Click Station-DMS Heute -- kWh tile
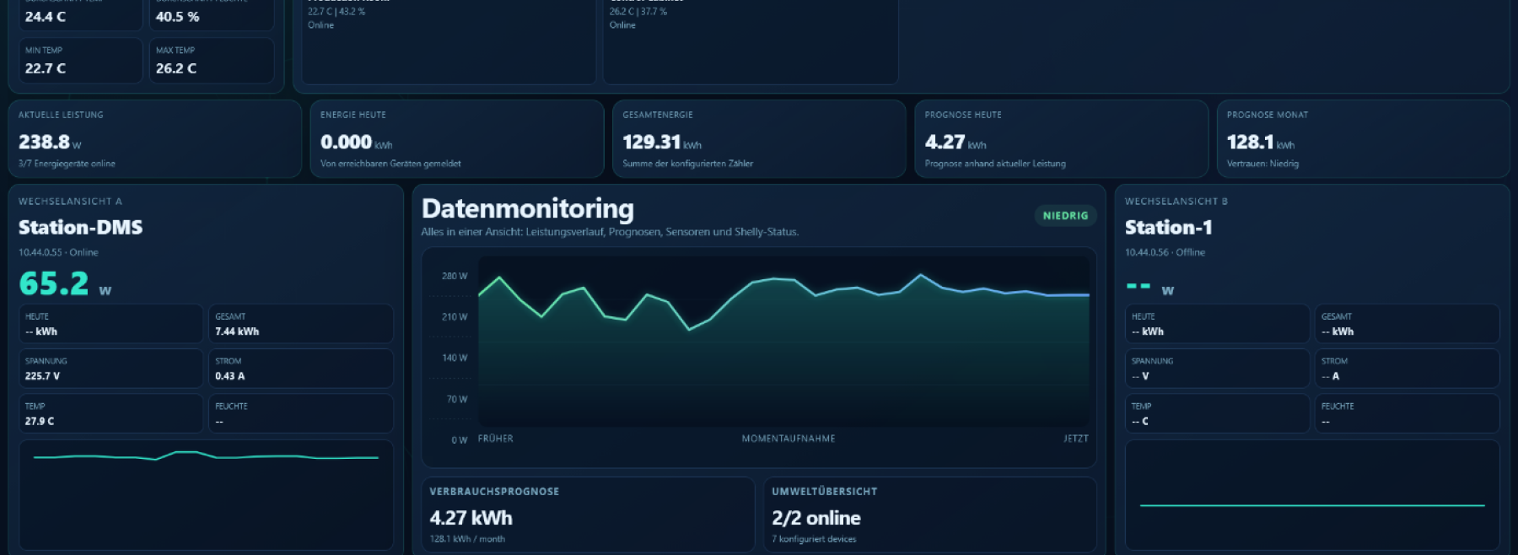 110,324
